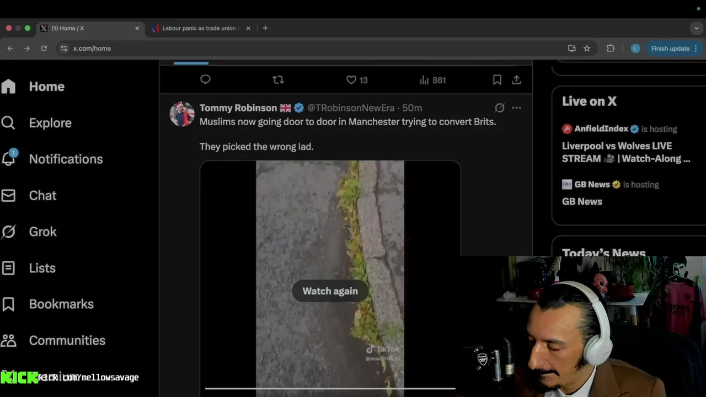Click the Home text label in sidebar
The image size is (706, 397).
coord(47,87)
